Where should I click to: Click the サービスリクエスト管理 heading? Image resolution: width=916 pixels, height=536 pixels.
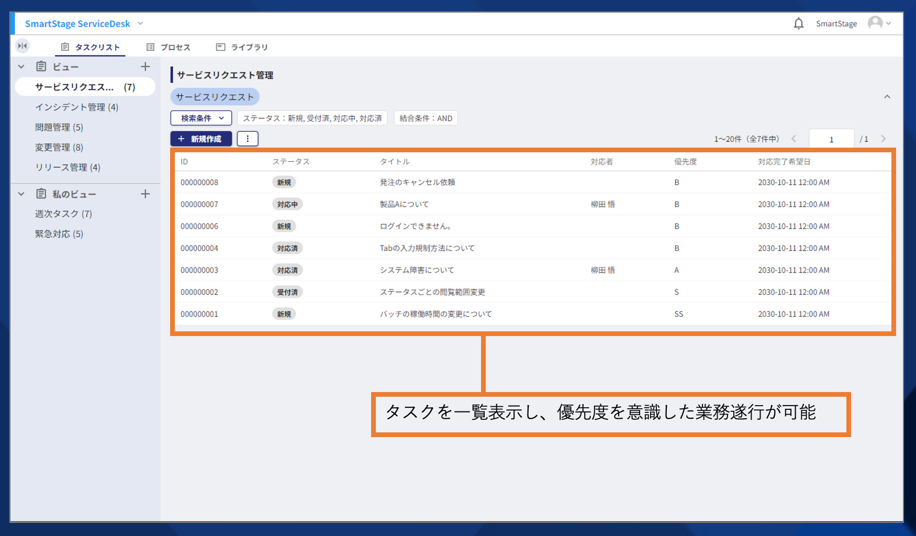(x=225, y=75)
